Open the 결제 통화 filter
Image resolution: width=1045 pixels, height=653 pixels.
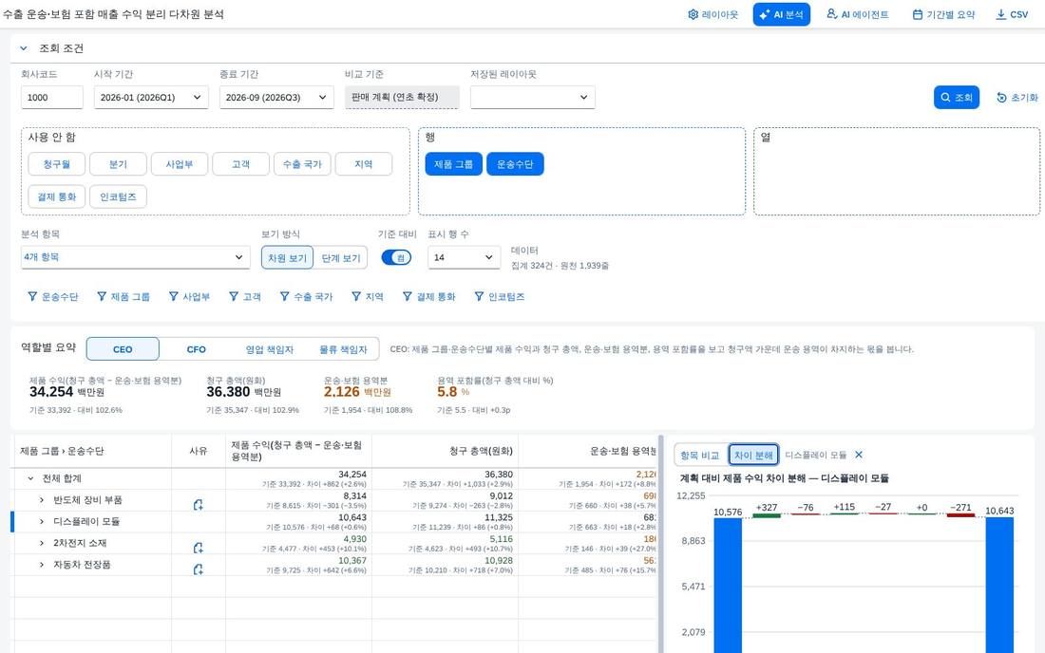428,297
